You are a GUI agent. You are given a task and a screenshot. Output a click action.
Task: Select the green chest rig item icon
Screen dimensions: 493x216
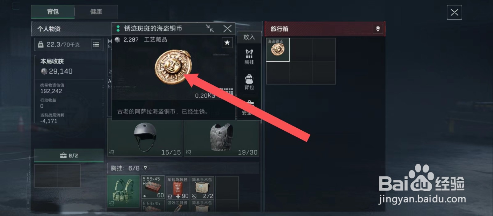click(123, 192)
